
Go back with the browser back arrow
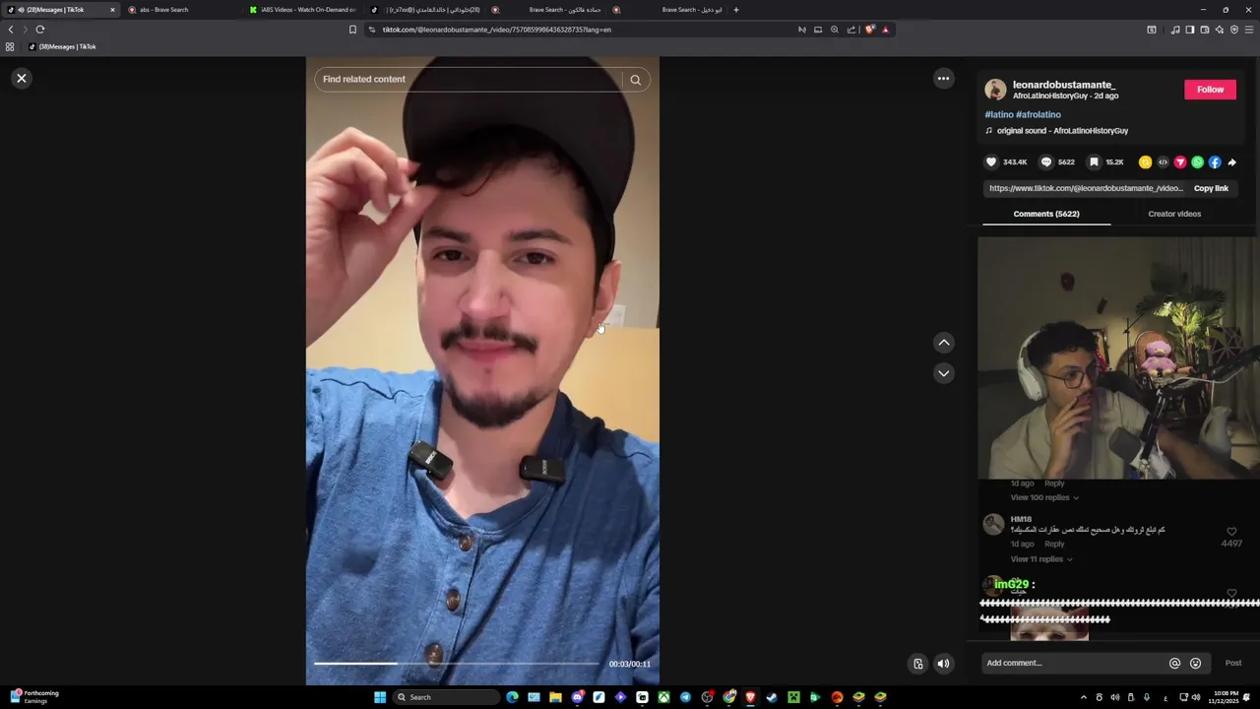point(11,30)
